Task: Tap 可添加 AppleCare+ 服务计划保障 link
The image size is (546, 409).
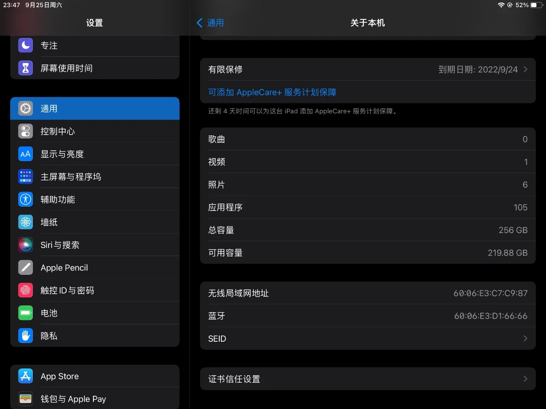Action: 272,92
